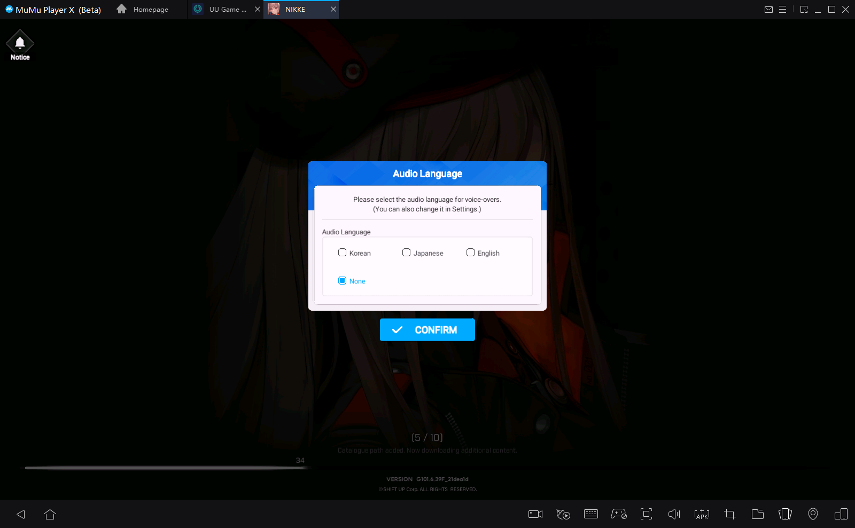Image resolution: width=855 pixels, height=528 pixels.
Task: Select English audio language
Action: click(470, 253)
